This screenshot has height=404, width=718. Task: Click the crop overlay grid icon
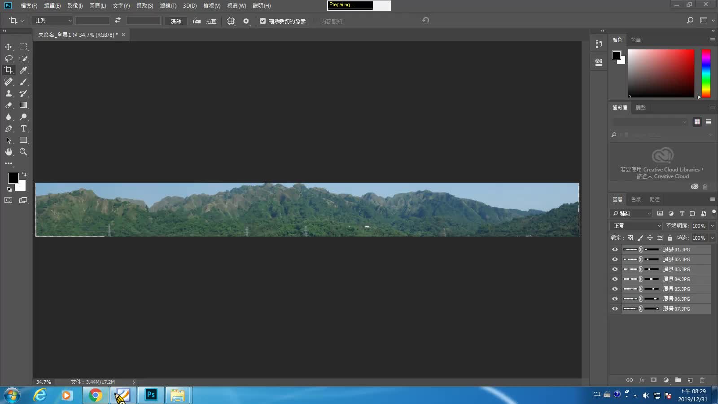[x=231, y=21]
